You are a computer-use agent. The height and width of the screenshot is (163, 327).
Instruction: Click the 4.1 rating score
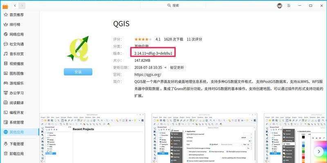tap(158, 39)
